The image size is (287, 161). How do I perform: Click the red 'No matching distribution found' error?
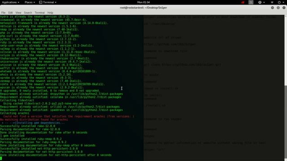point(34,119)
